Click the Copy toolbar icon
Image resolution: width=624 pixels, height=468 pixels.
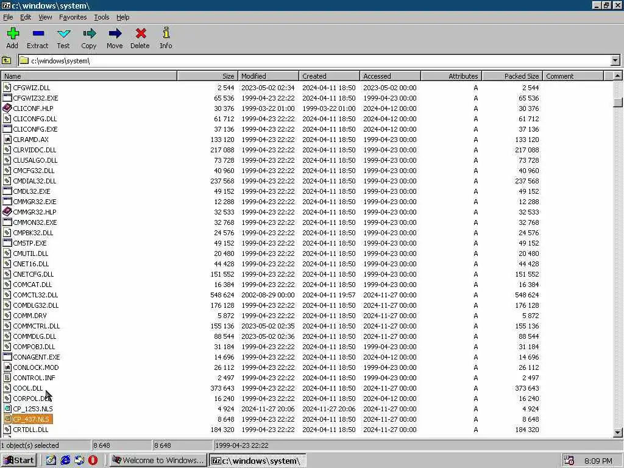click(89, 34)
